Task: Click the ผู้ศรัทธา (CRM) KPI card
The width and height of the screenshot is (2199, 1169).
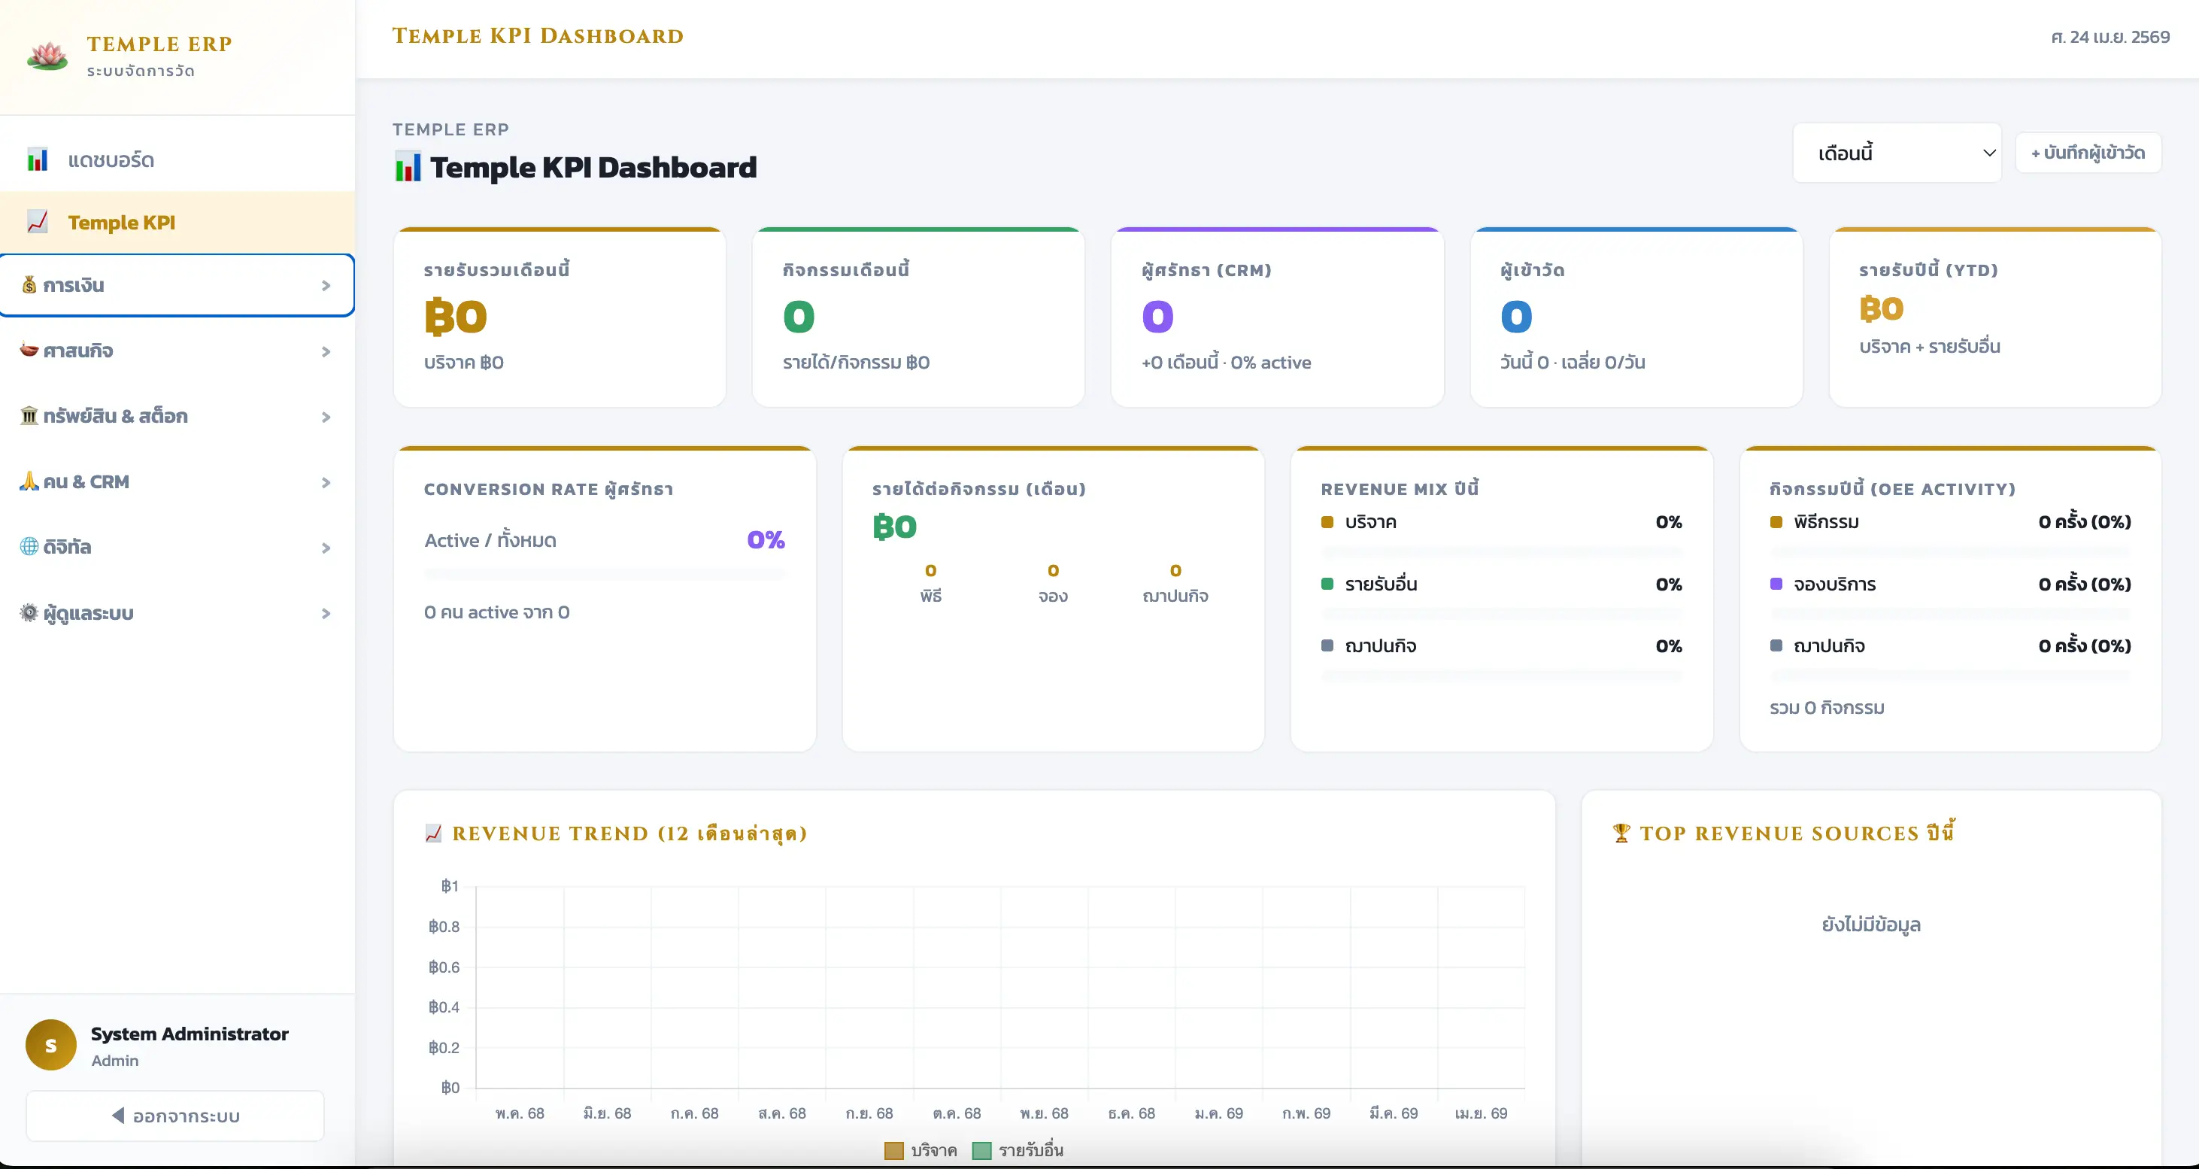Action: tap(1277, 317)
